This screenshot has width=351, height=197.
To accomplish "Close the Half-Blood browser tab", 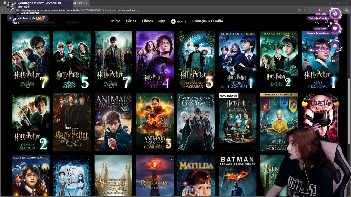I will 87,3.
